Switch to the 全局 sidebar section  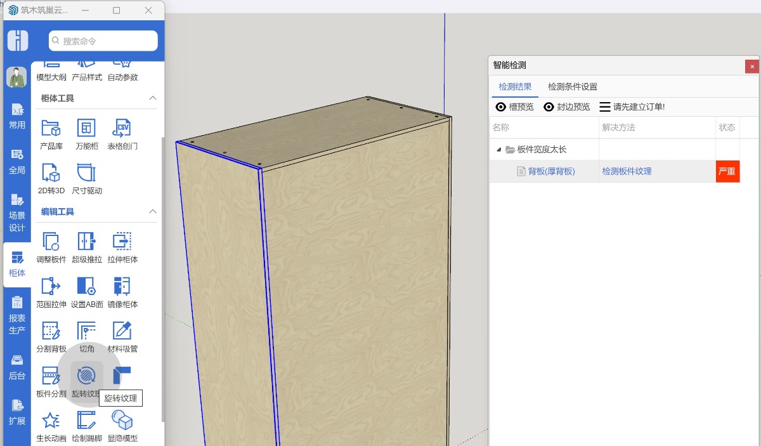pyautogui.click(x=17, y=162)
